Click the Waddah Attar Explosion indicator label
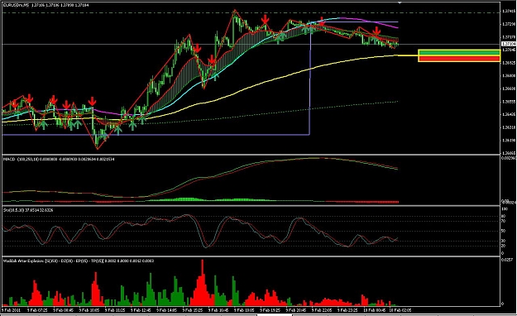This screenshot has width=517, height=316. coord(79,261)
